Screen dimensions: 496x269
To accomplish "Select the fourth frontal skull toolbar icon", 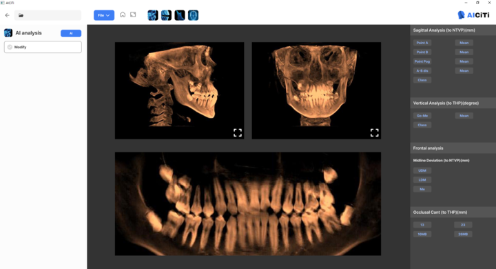I will pyautogui.click(x=194, y=15).
